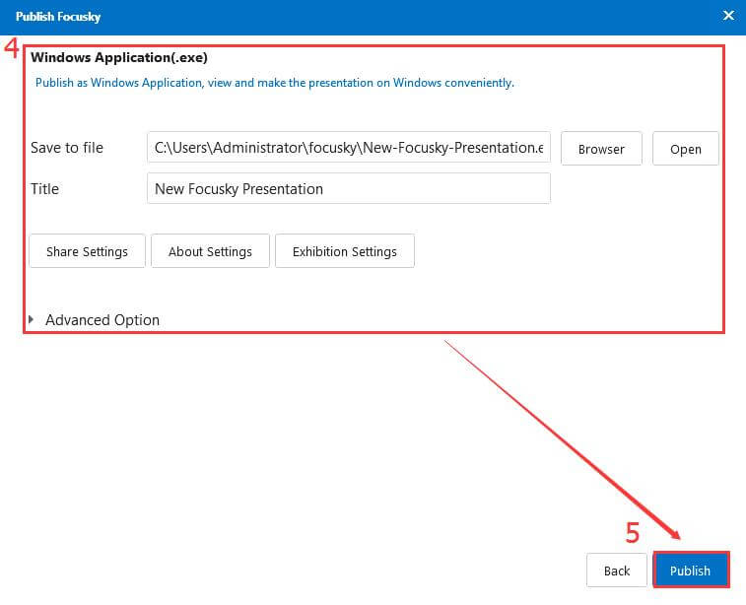746x605 pixels.
Task: Click the blue Publish button
Action: pyautogui.click(x=691, y=571)
